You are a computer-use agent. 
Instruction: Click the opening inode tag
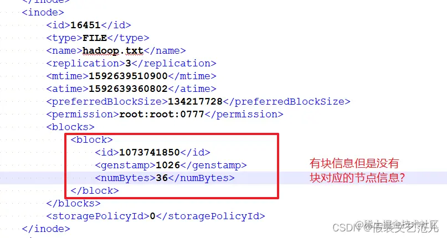pos(43,13)
